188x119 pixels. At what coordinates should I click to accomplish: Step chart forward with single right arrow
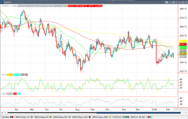click(x=182, y=113)
